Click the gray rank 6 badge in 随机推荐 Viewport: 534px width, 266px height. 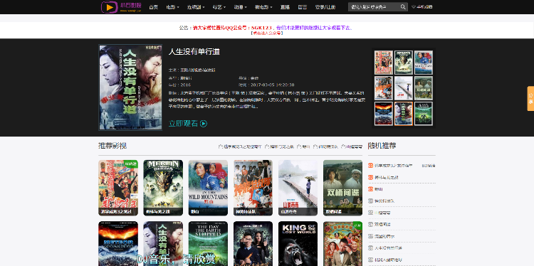click(x=370, y=225)
